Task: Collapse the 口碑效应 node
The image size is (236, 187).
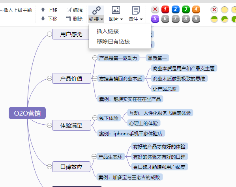Action: tap(49, 167)
